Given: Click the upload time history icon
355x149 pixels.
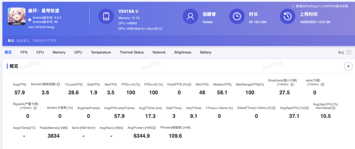Looking at the screenshot, I should tap(288, 16).
